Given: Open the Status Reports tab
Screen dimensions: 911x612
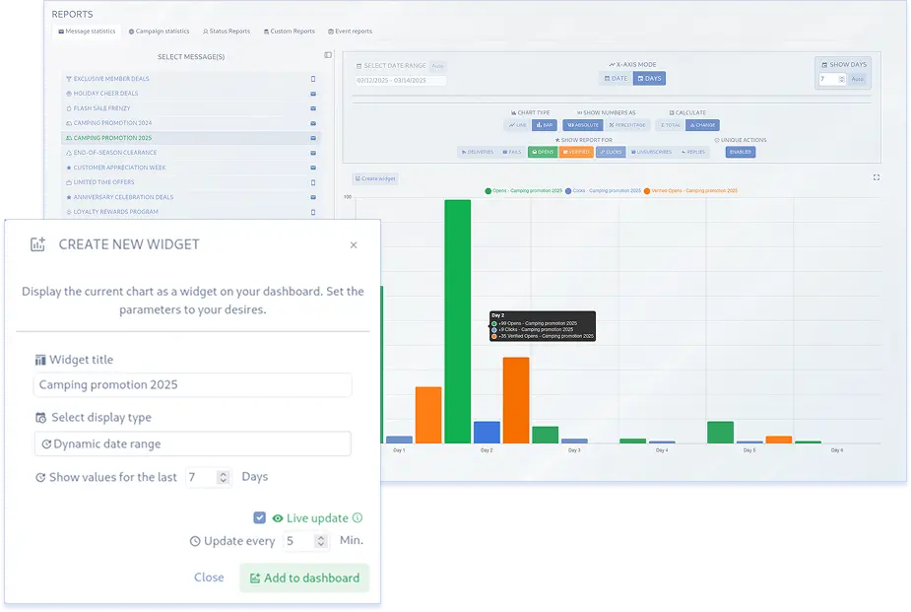Looking at the screenshot, I should tap(226, 32).
